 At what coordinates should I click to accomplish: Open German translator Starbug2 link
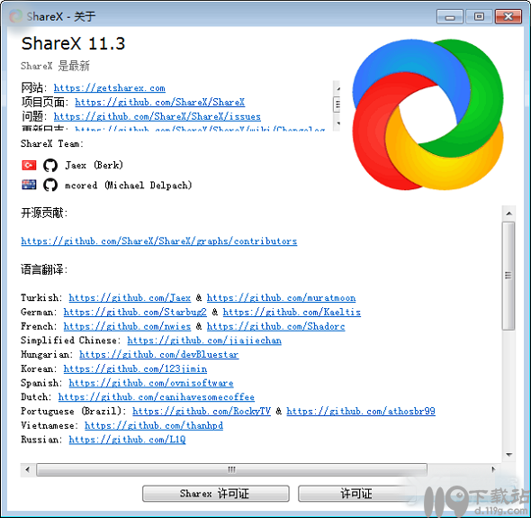point(135,312)
